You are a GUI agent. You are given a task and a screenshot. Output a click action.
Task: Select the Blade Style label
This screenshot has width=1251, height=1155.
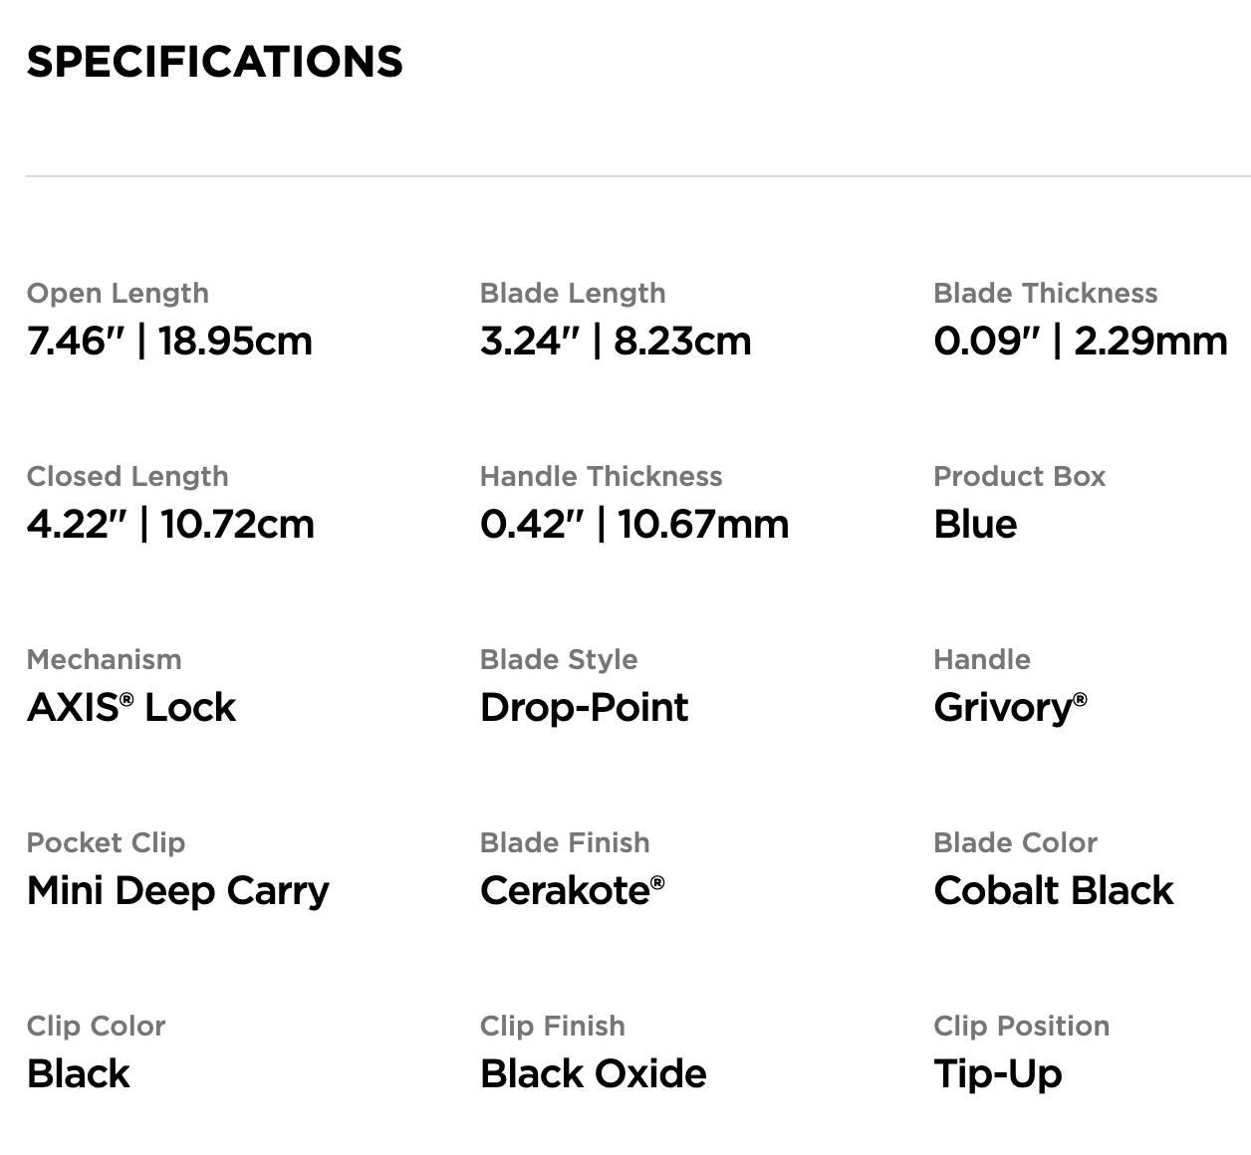point(559,660)
